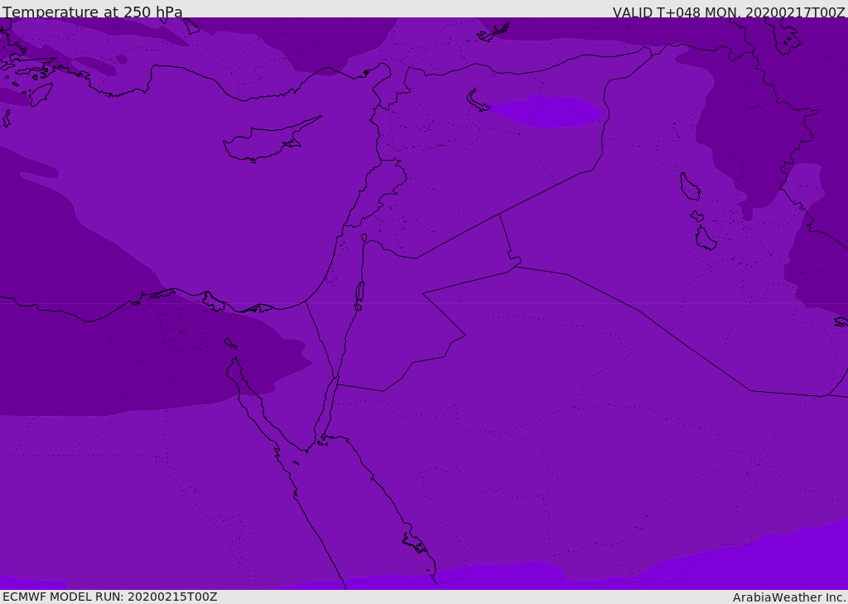Click the 'Temperature at 250 hPa' title
The width and height of the screenshot is (848, 604).
93,12
